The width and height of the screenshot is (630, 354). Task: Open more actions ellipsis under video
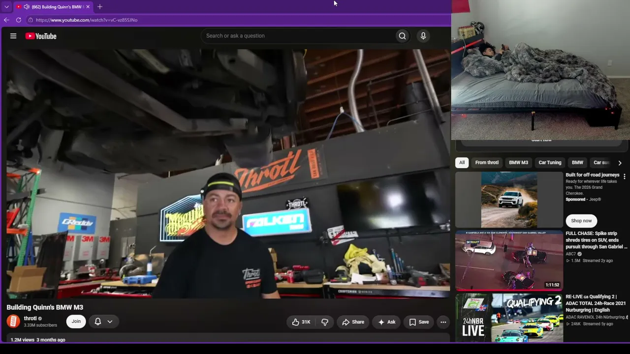point(443,322)
